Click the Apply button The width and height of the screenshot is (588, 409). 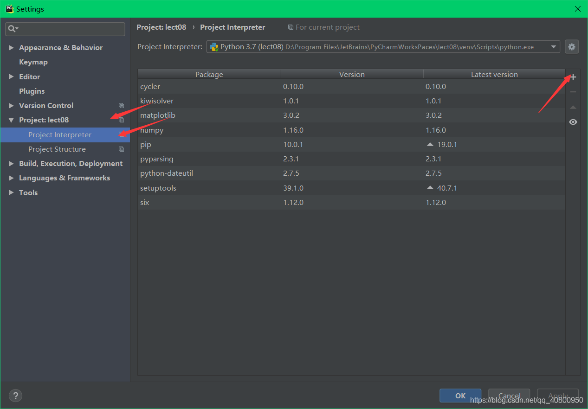[x=558, y=396]
